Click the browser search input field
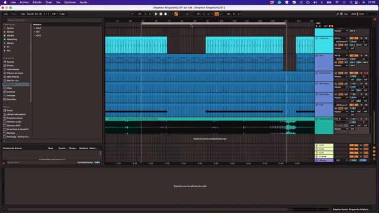Viewport: 379px width, 213px height. pyautogui.click(x=54, y=20)
